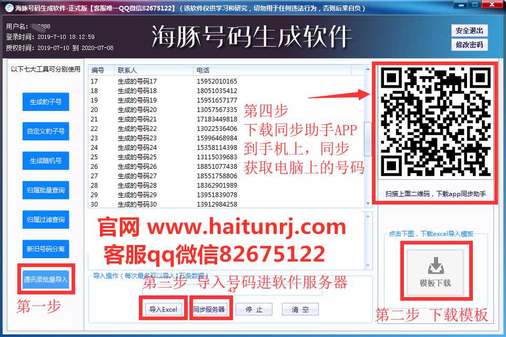Click the 导入Excel button
Screen dimensions: 506x337
click(163, 309)
